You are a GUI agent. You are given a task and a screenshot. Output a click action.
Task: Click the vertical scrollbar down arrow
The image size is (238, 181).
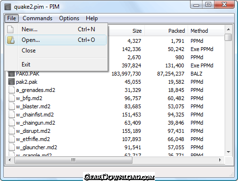228,152
